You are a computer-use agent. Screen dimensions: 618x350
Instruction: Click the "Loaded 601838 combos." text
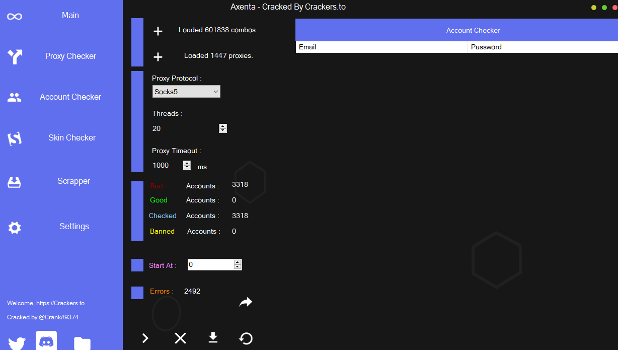pyautogui.click(x=218, y=30)
